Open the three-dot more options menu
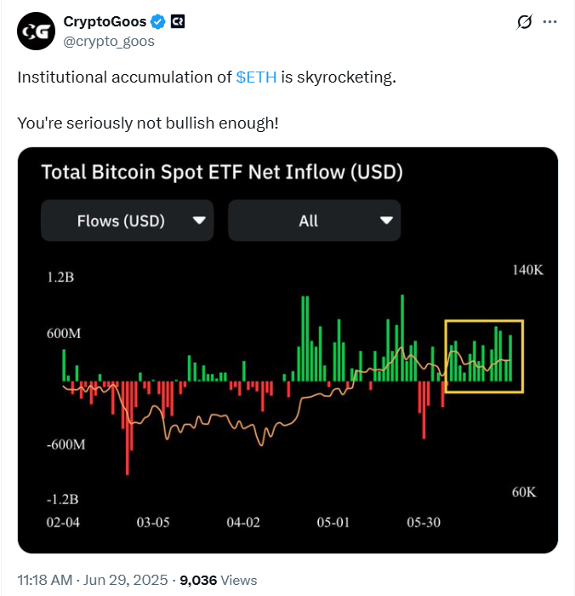 click(x=549, y=21)
